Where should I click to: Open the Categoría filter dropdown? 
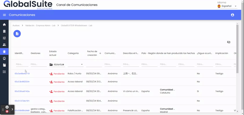pos(75,64)
